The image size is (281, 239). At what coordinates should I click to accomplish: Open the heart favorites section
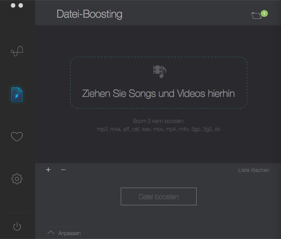tap(17, 137)
